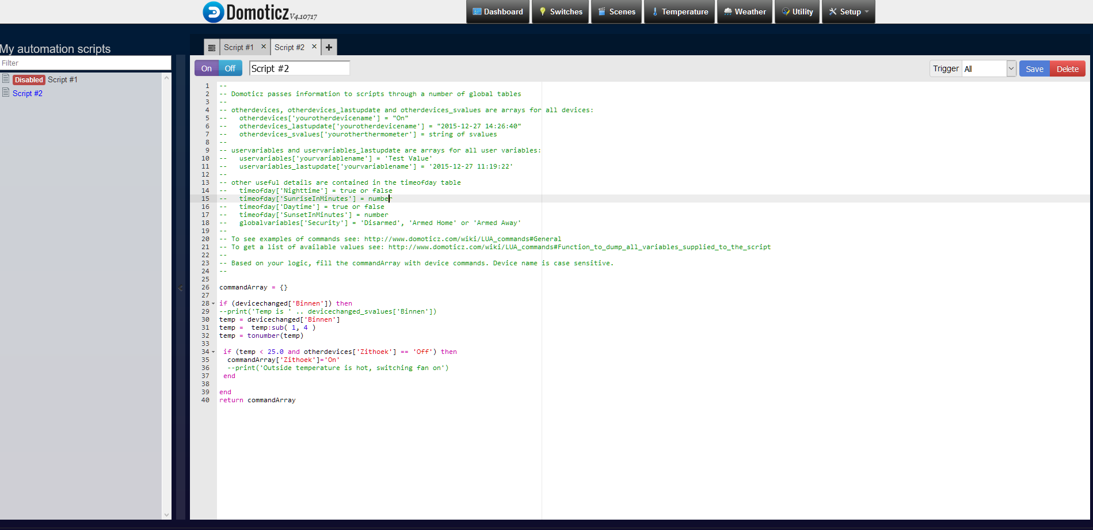The image size is (1093, 530).
Task: Click document icon beside Script #1
Action: pos(6,79)
